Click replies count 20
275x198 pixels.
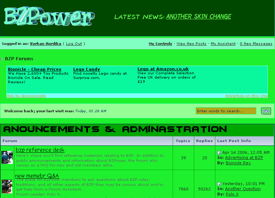point(205,158)
